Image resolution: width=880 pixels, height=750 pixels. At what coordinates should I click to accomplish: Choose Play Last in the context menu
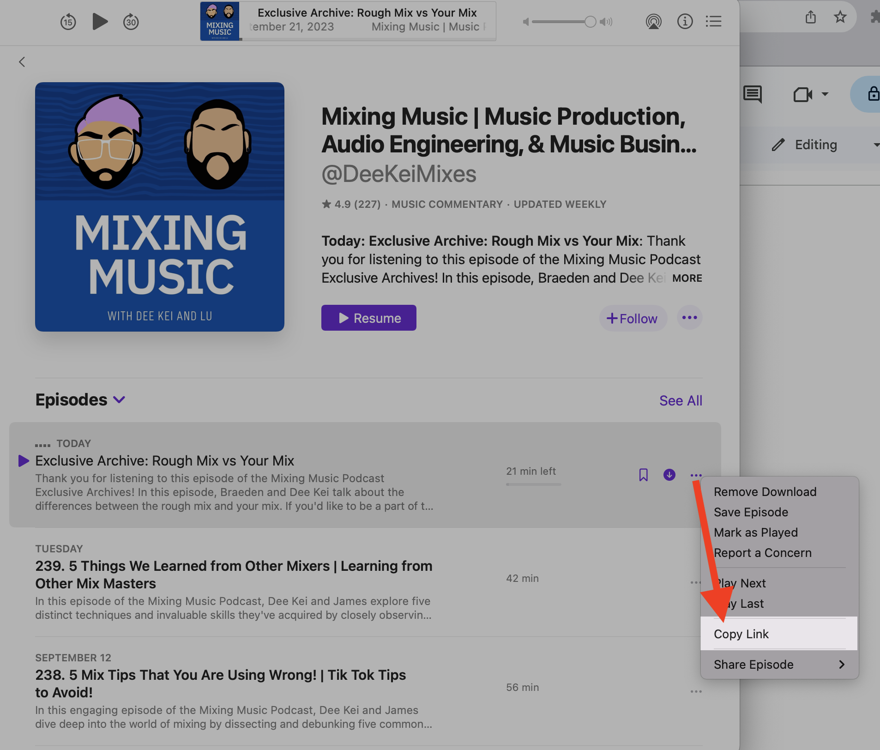[x=740, y=604]
